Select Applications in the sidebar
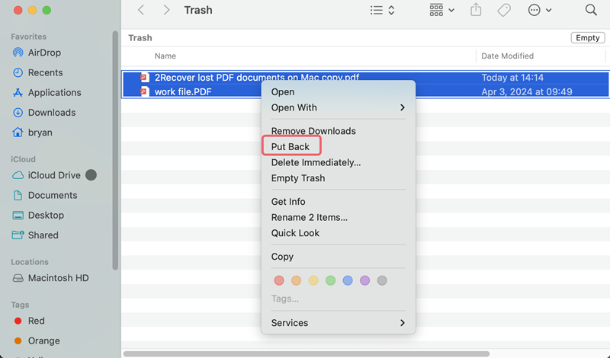610x358 pixels. point(54,92)
